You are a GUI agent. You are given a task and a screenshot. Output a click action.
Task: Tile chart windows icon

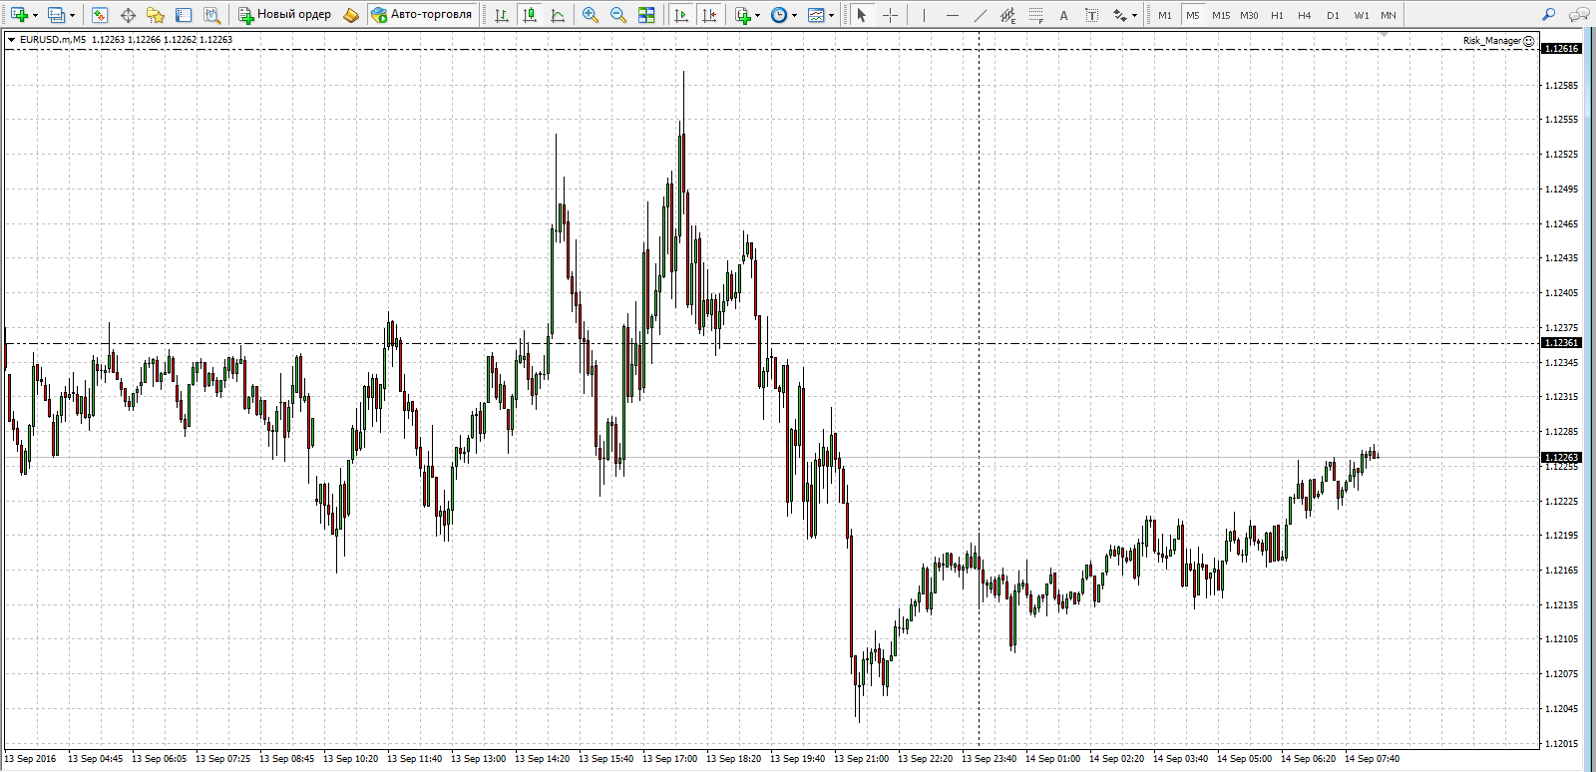point(646,15)
